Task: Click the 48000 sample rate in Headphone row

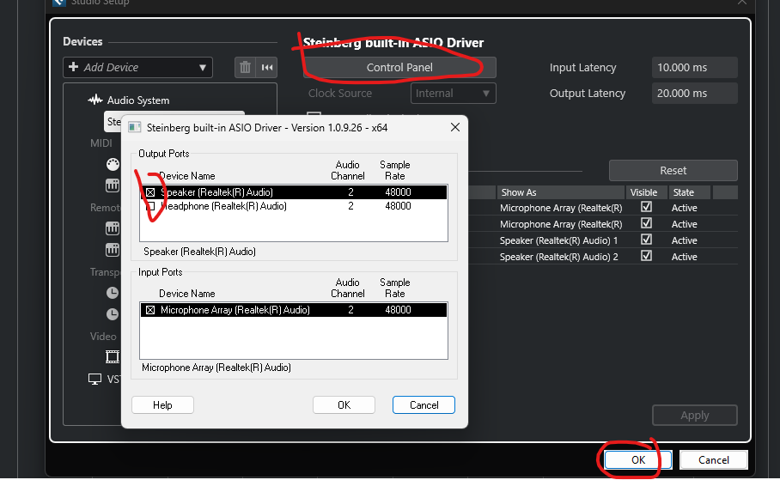Action: pyautogui.click(x=398, y=206)
